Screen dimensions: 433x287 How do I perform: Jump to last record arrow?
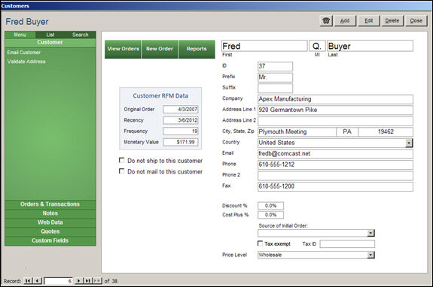click(x=88, y=281)
